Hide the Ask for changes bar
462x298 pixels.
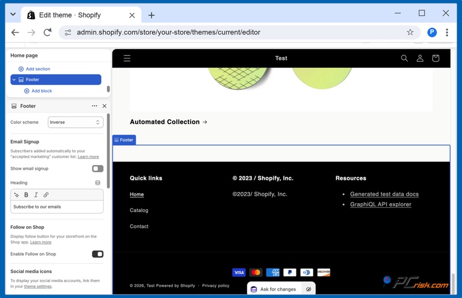tap(309, 289)
